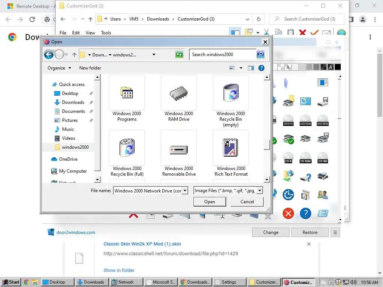The image size is (383, 287).
Task: Open the door2windows.com link
Action: pos(76,232)
